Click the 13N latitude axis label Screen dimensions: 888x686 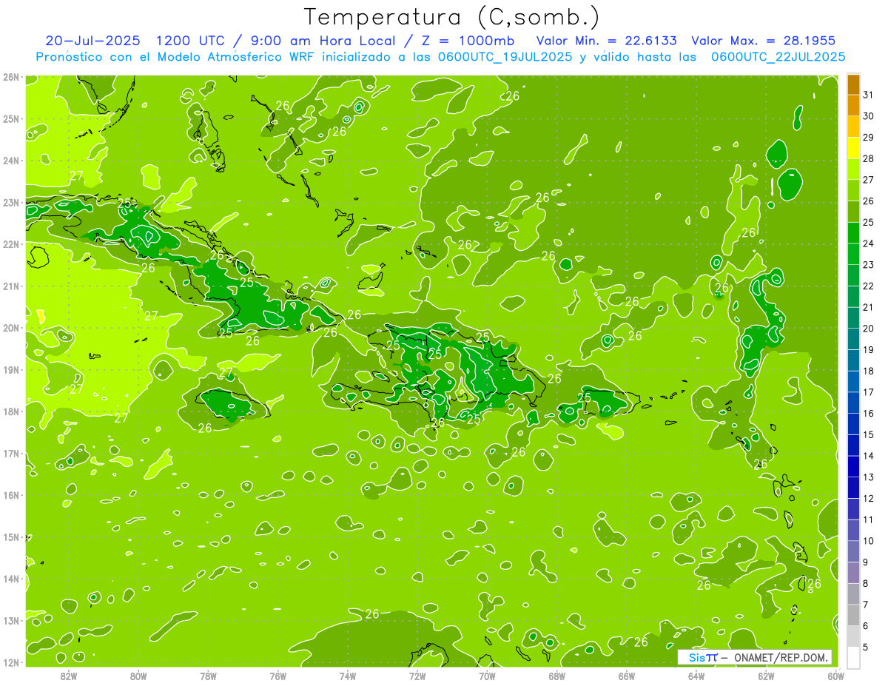(x=11, y=620)
